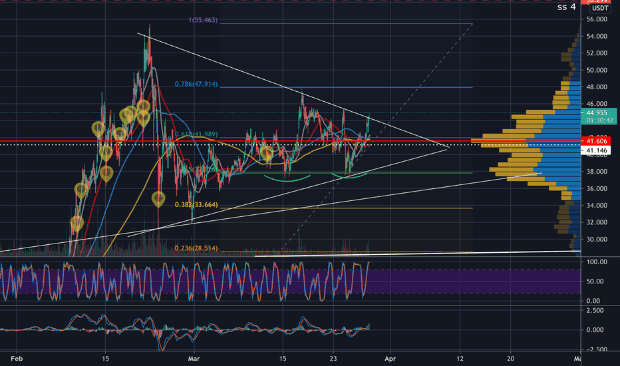Viewport: 620px width, 366px height.
Task: Select the Fib label 0.382(33.664)
Action: point(196,204)
